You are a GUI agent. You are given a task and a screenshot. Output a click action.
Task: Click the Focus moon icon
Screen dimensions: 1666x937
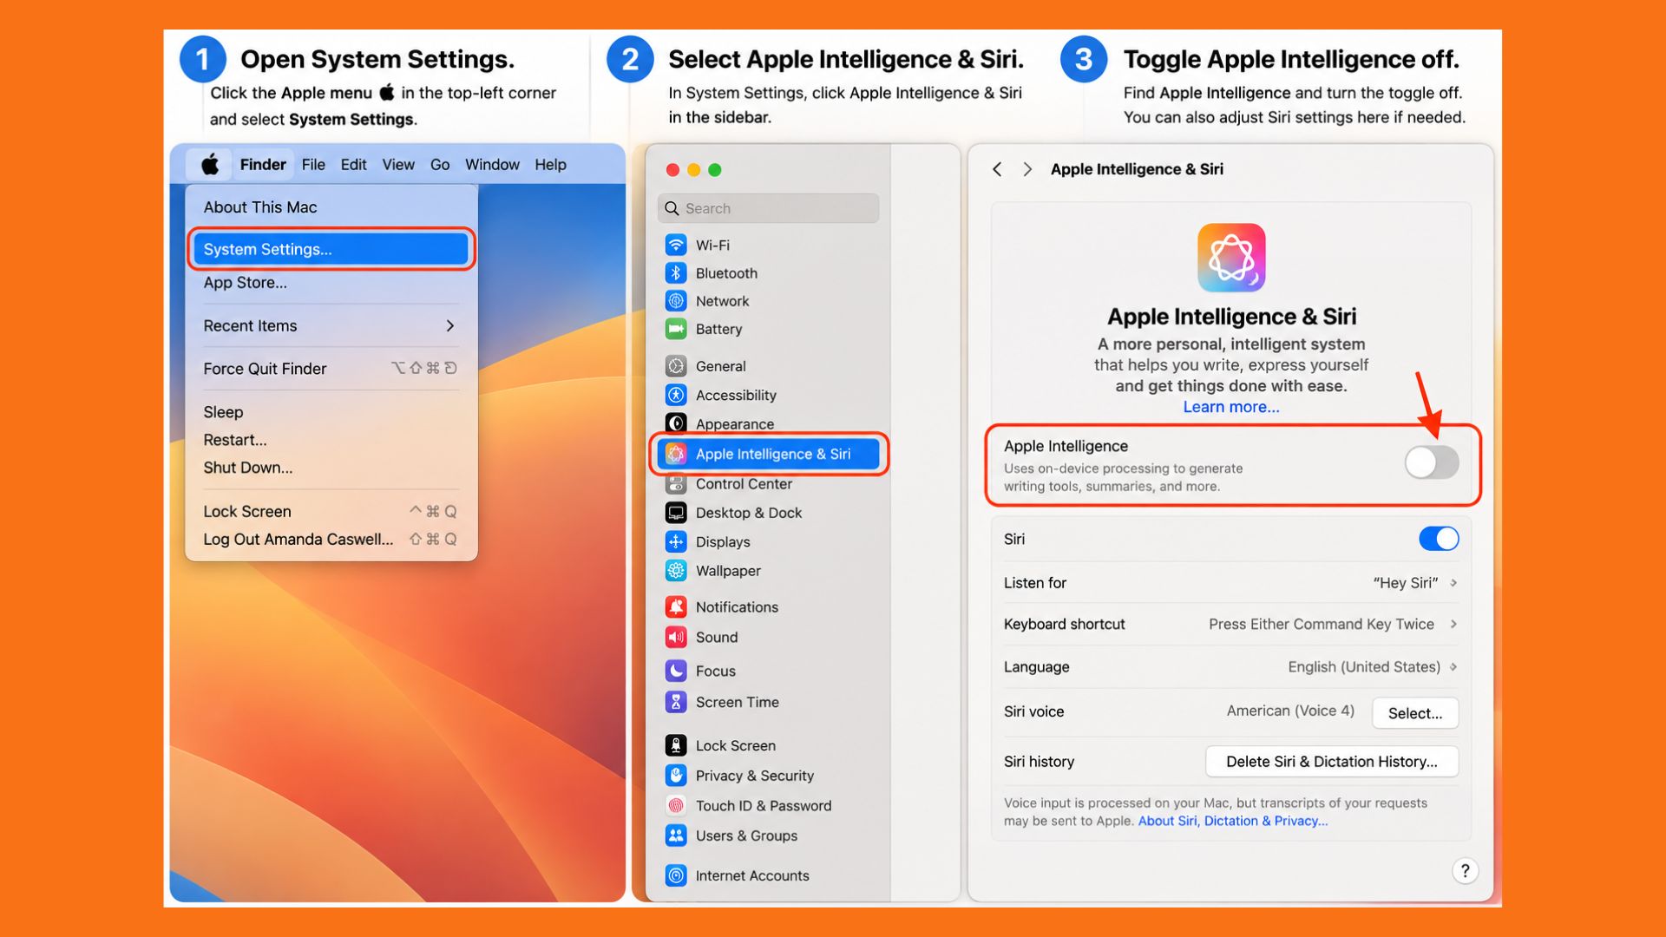pyautogui.click(x=676, y=671)
